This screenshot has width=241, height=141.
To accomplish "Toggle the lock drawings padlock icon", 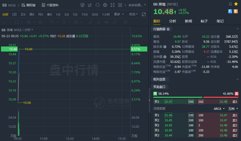I will [x=99, y=22].
